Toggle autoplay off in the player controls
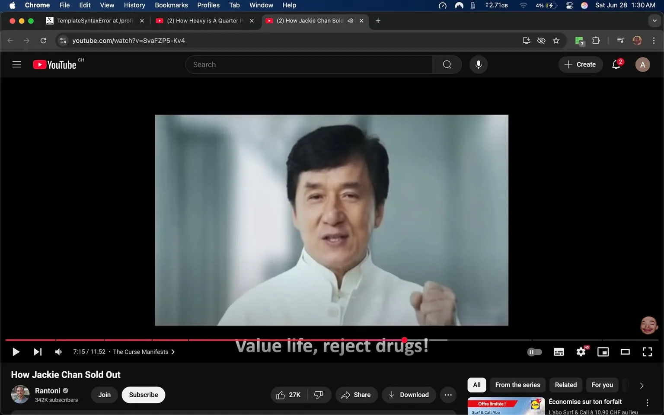The height and width of the screenshot is (415, 664). (534, 351)
